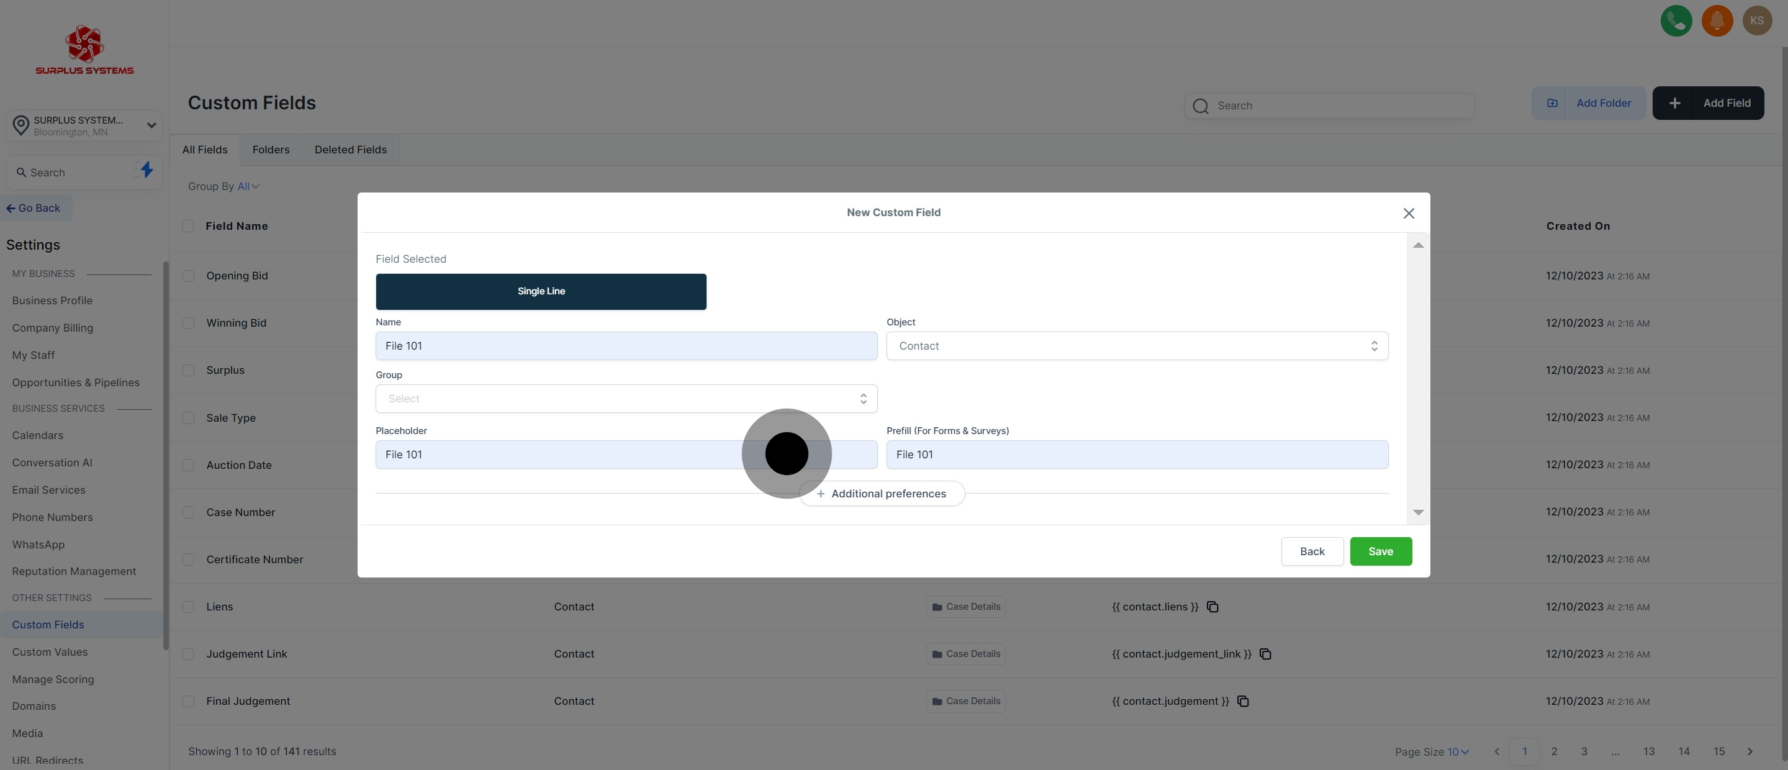Close the New Custom Field dialog
The height and width of the screenshot is (770, 1788).
coord(1408,213)
